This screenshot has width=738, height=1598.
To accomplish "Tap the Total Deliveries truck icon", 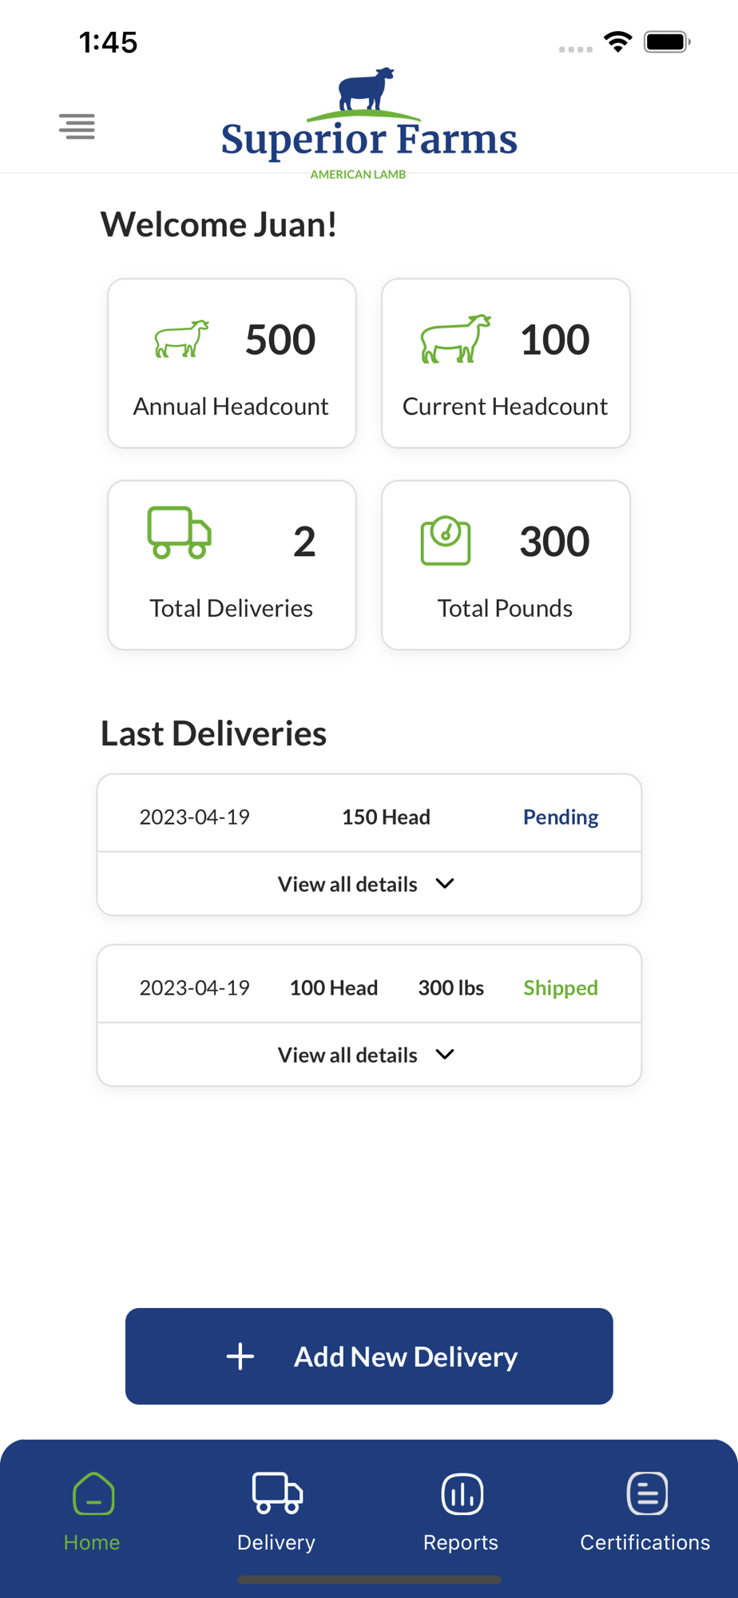I will click(180, 532).
